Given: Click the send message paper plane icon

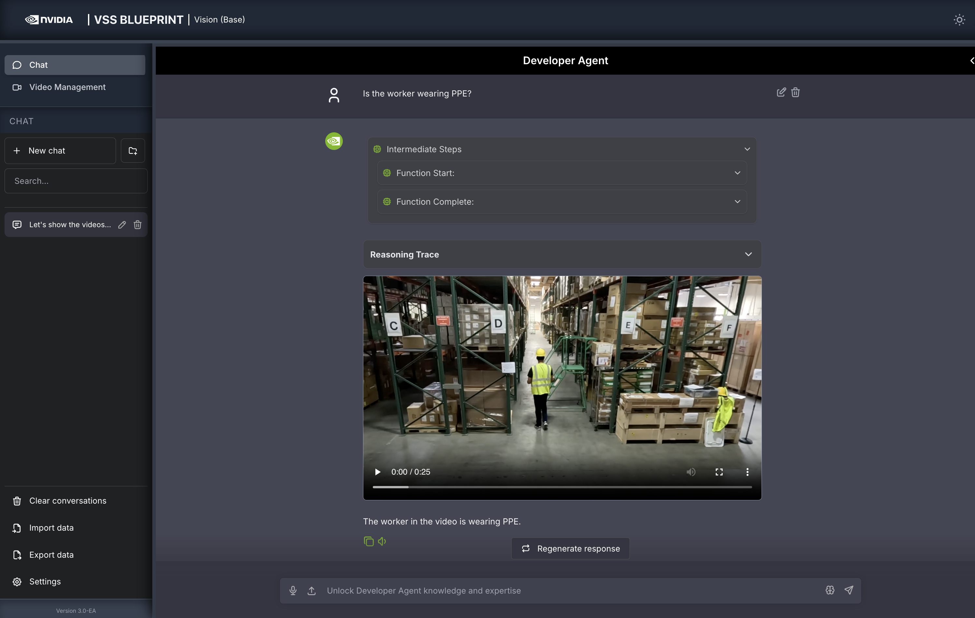Looking at the screenshot, I should click(x=849, y=590).
